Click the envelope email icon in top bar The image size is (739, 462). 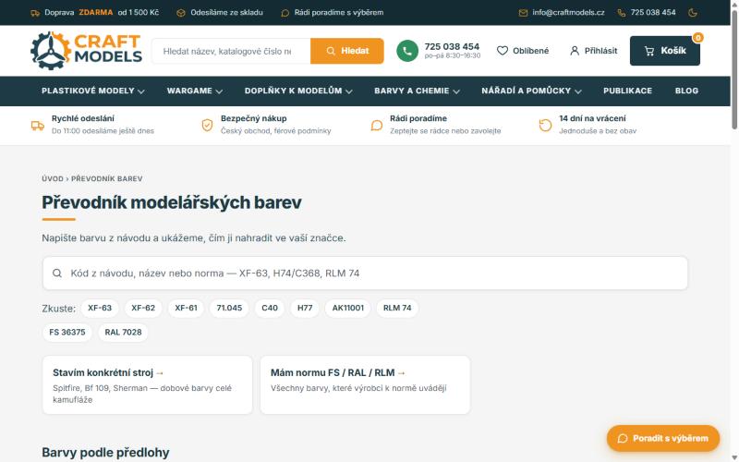[523, 13]
